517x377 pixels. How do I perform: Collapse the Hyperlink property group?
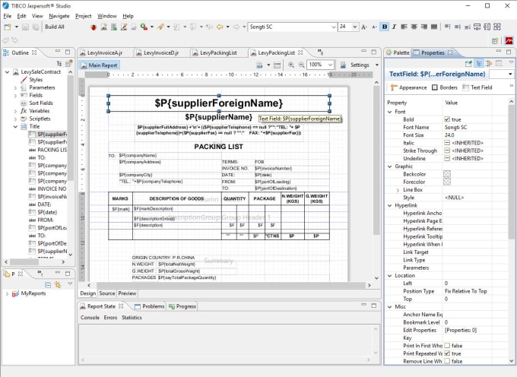click(x=390, y=206)
